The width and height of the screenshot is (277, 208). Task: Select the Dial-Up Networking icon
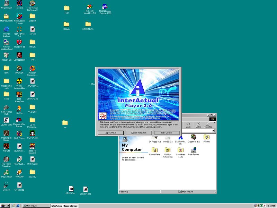point(168,150)
